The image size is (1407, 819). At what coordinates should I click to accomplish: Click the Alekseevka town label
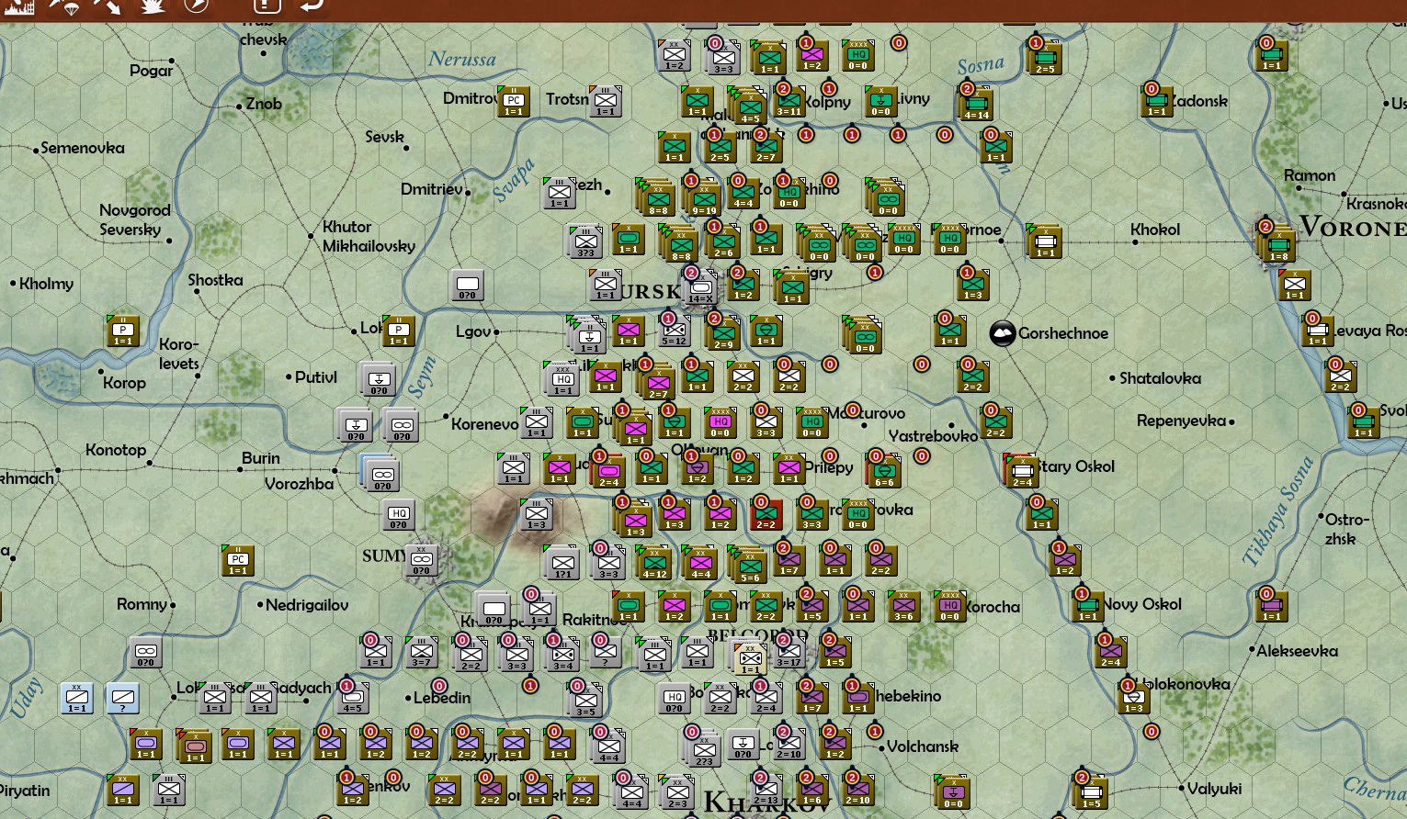pyautogui.click(x=1297, y=651)
